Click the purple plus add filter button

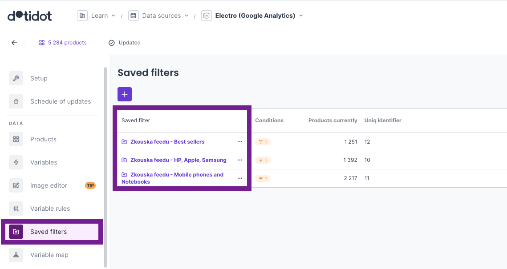[x=125, y=94]
